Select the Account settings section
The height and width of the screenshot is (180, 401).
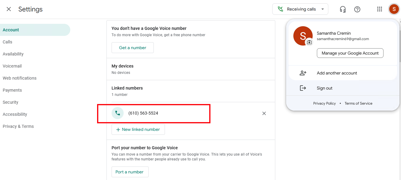click(35, 30)
